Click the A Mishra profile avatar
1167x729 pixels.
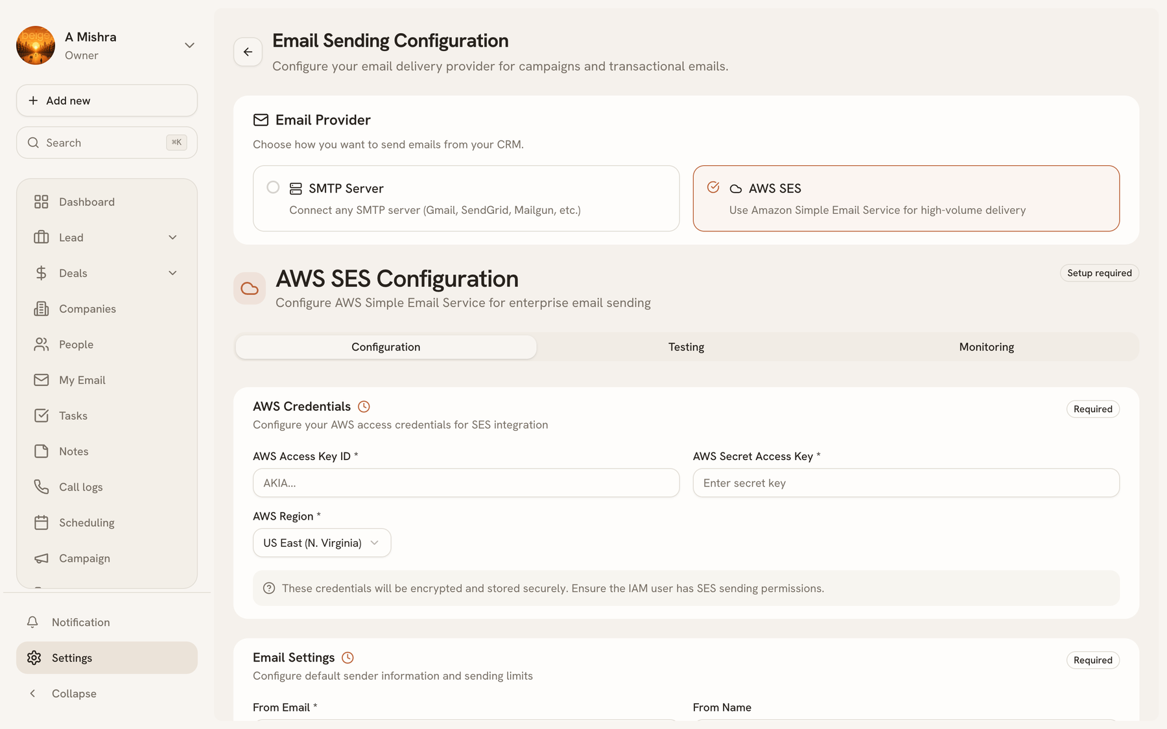coord(36,45)
